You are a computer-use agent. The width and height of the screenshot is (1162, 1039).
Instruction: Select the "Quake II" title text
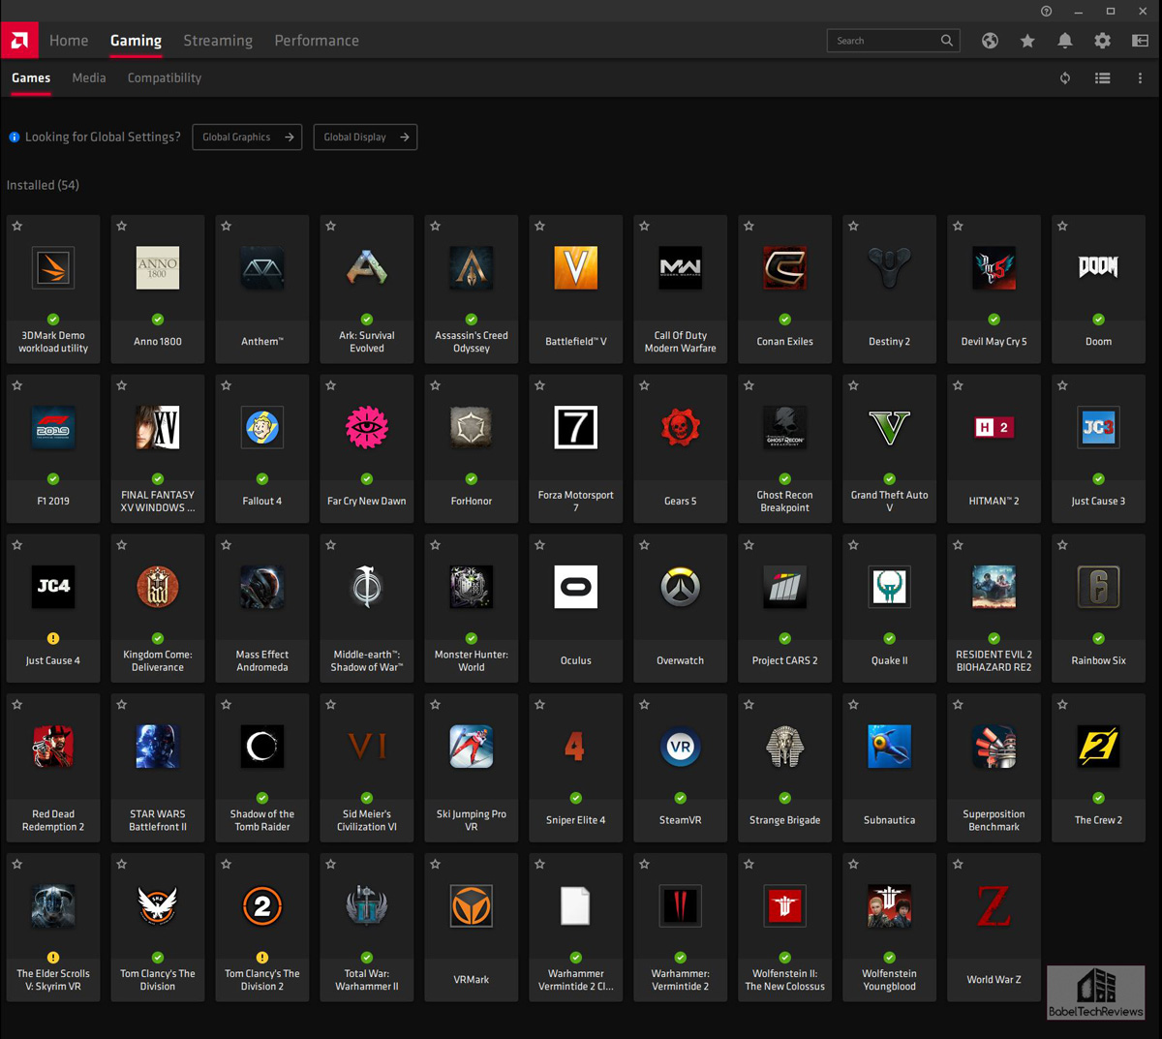(889, 660)
